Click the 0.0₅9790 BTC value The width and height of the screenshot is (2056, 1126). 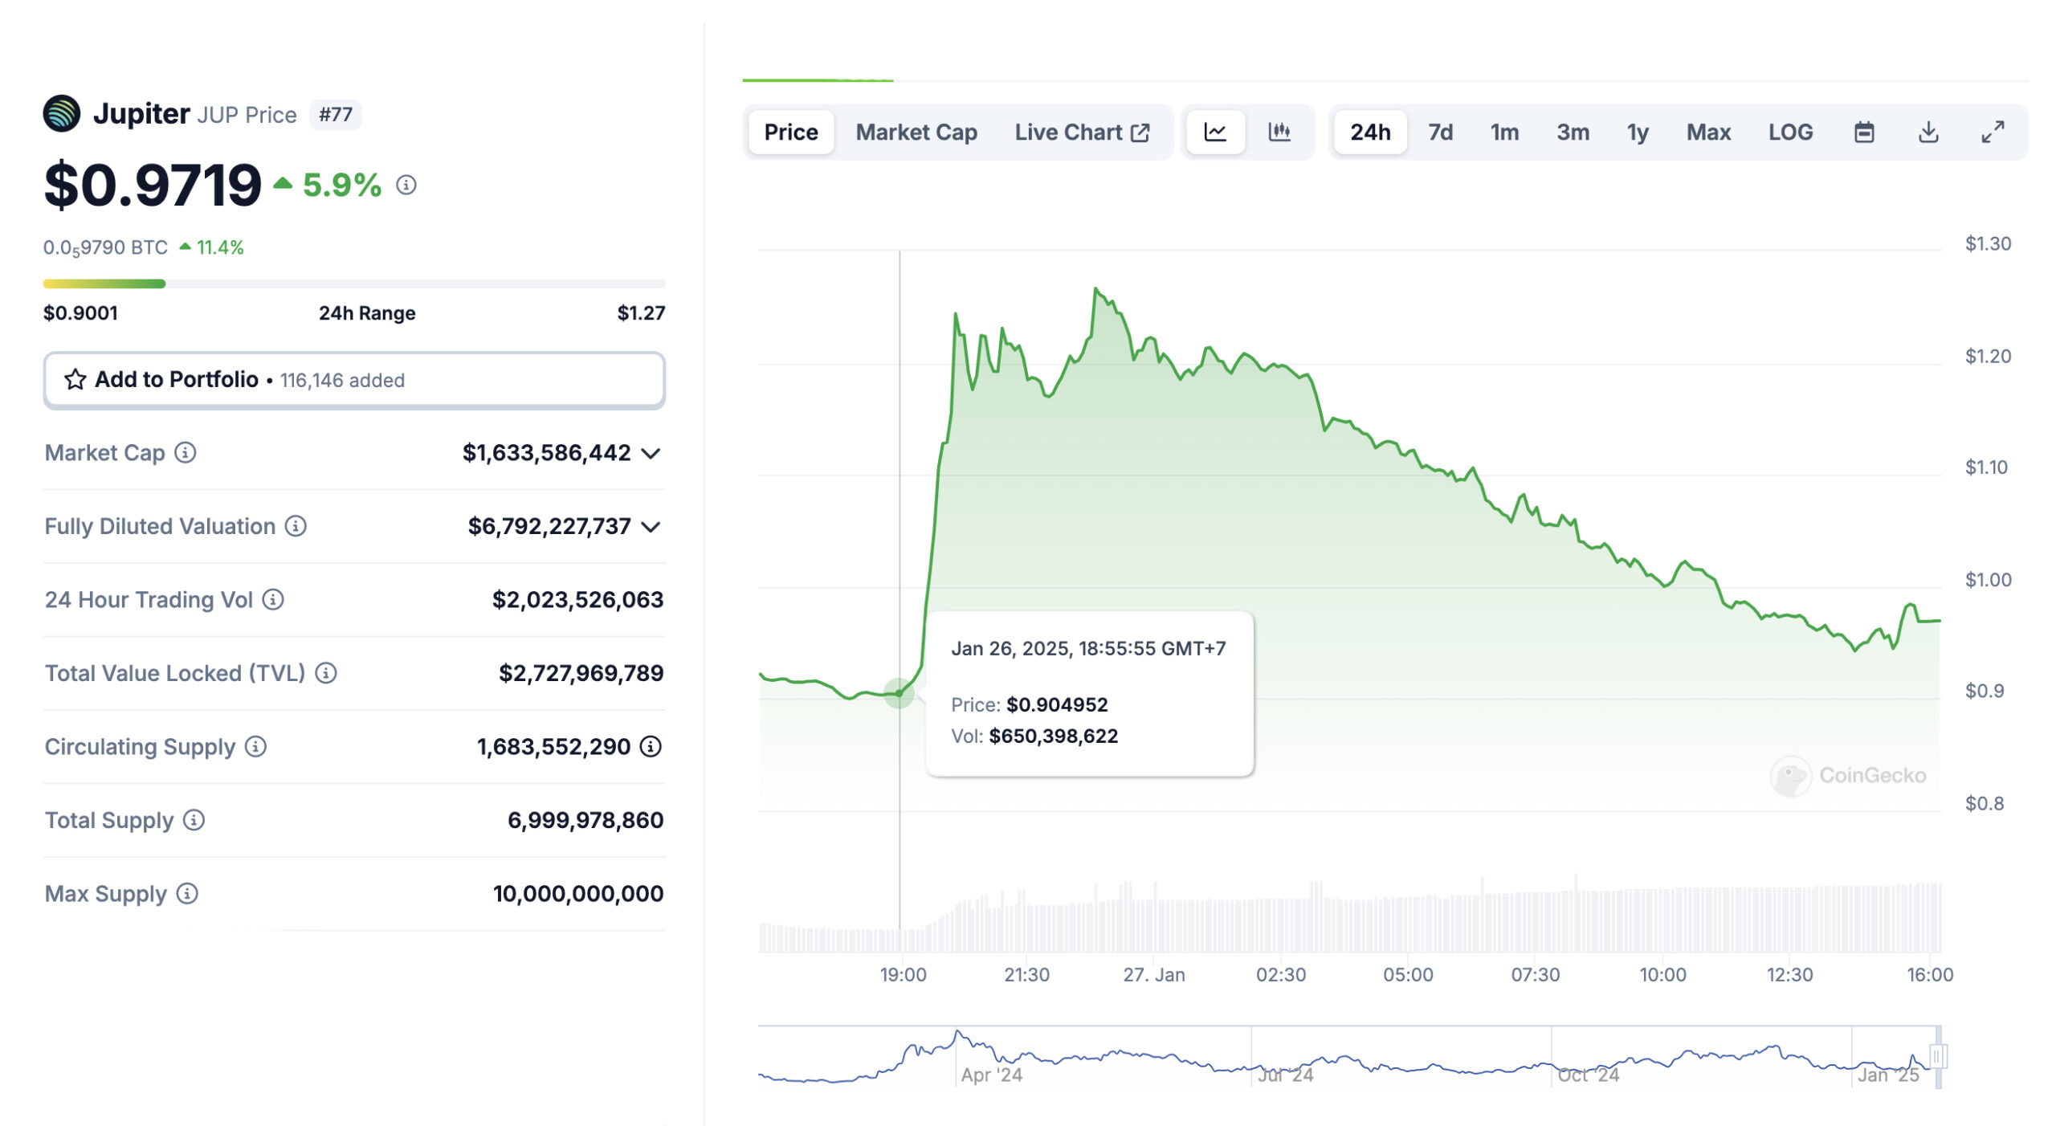(x=105, y=247)
